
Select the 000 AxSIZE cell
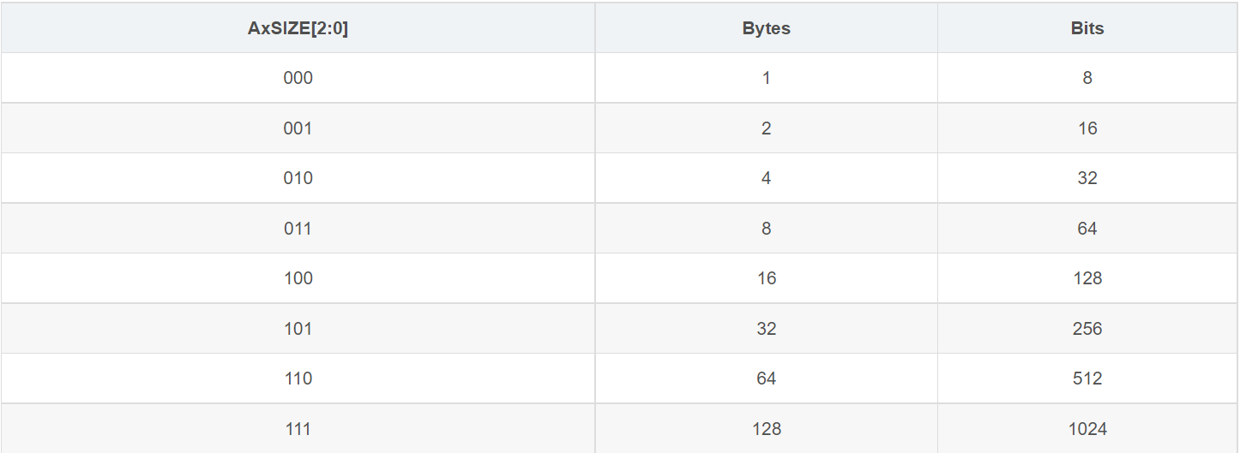click(x=298, y=78)
